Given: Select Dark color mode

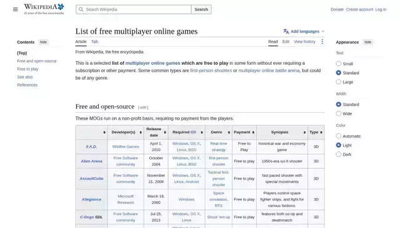Looking at the screenshot, I should [x=339, y=154].
